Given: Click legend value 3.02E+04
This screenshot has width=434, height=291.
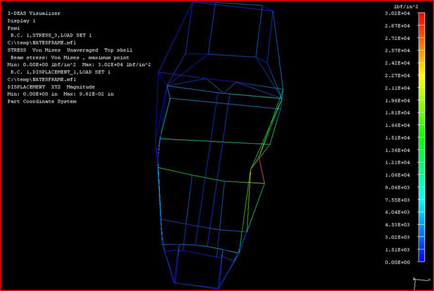Looking at the screenshot, I should coord(397,13).
